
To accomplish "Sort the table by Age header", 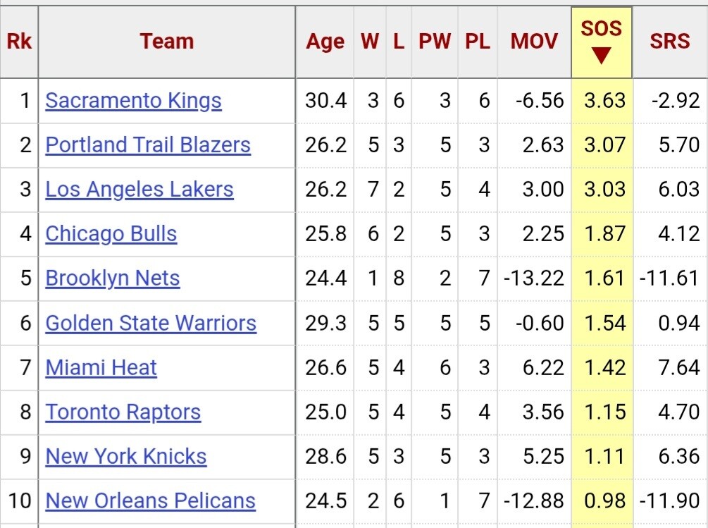I will pyautogui.click(x=325, y=42).
